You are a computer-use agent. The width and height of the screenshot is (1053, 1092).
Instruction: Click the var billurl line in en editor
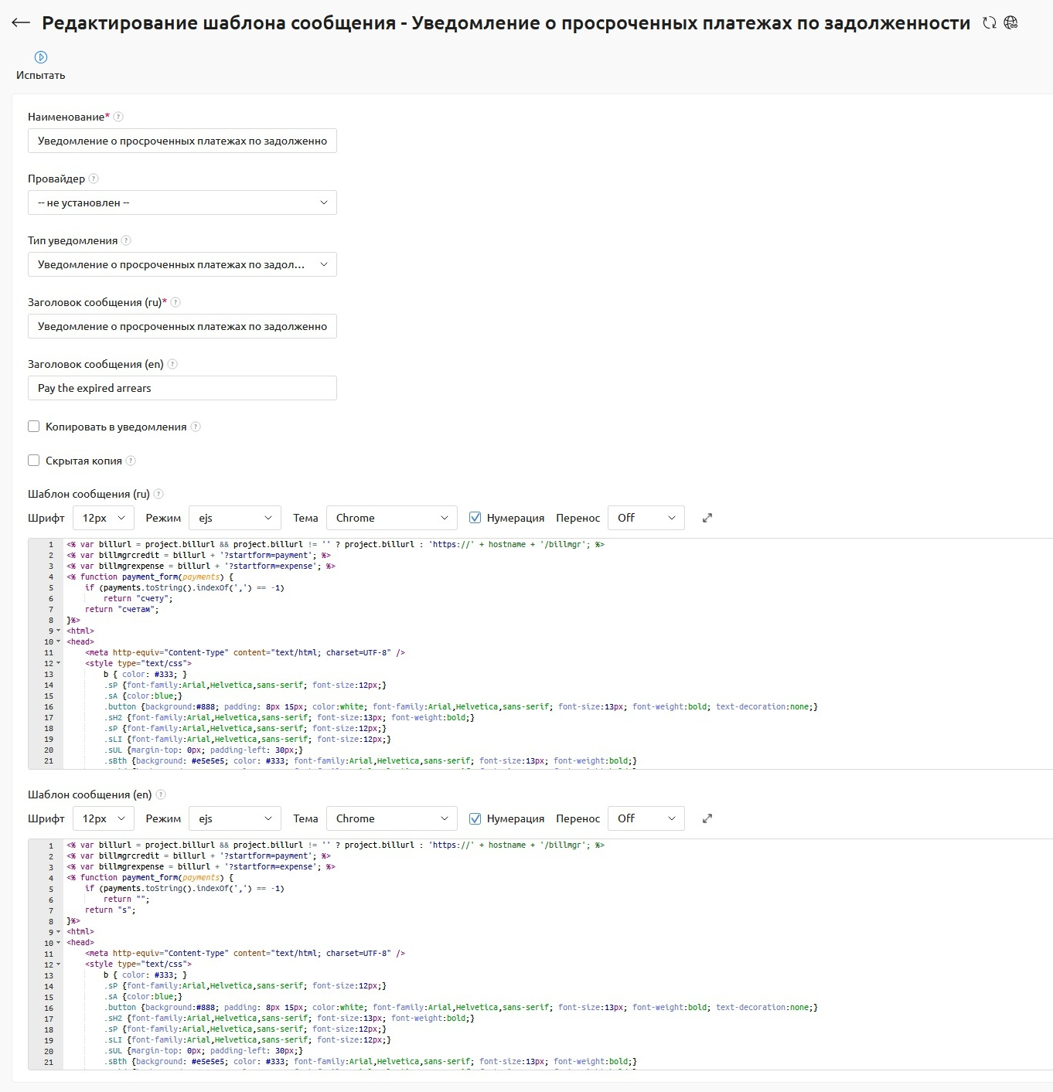336,845
